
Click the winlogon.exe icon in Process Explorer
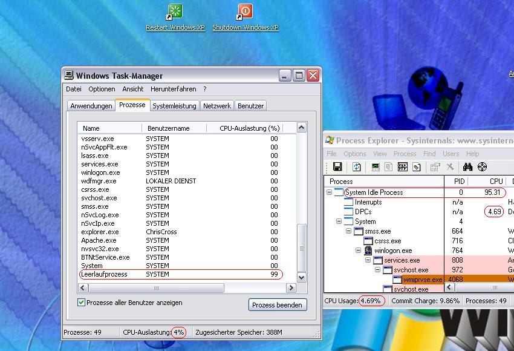tap(368, 251)
